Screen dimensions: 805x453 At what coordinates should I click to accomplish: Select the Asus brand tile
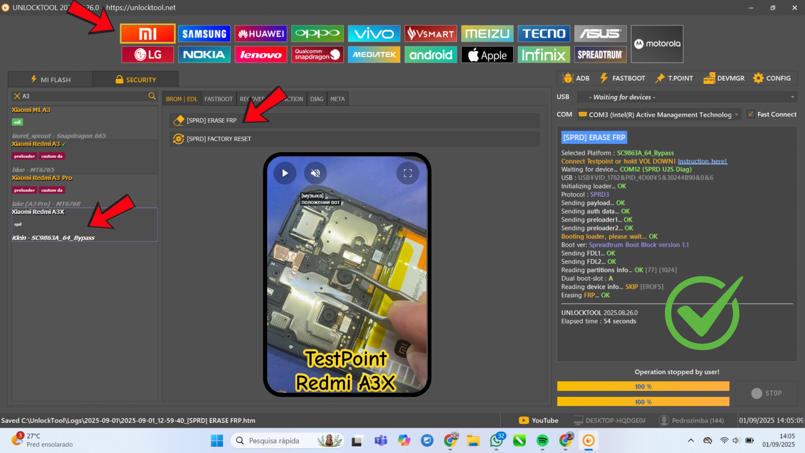click(x=600, y=33)
